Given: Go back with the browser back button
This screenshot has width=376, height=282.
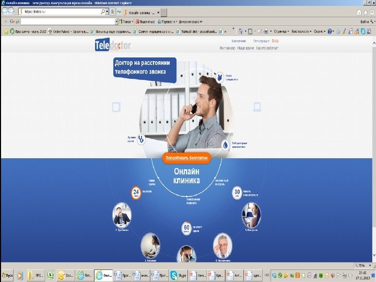Looking at the screenshot, I should 5,11.
